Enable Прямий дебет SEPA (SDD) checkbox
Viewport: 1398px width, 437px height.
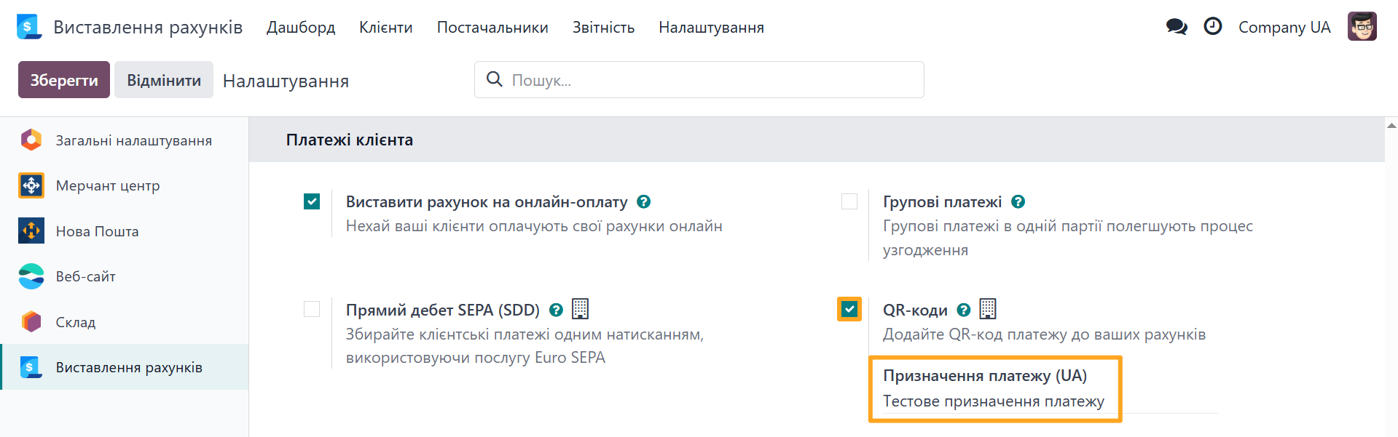(x=312, y=309)
